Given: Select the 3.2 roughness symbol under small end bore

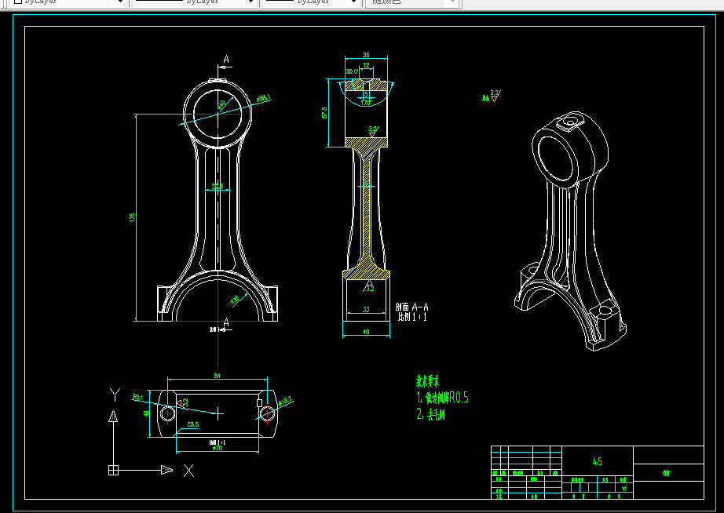Looking at the screenshot, I should point(373,131).
